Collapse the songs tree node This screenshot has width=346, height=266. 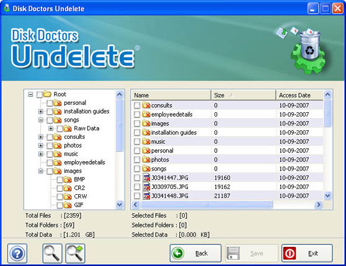coord(40,120)
